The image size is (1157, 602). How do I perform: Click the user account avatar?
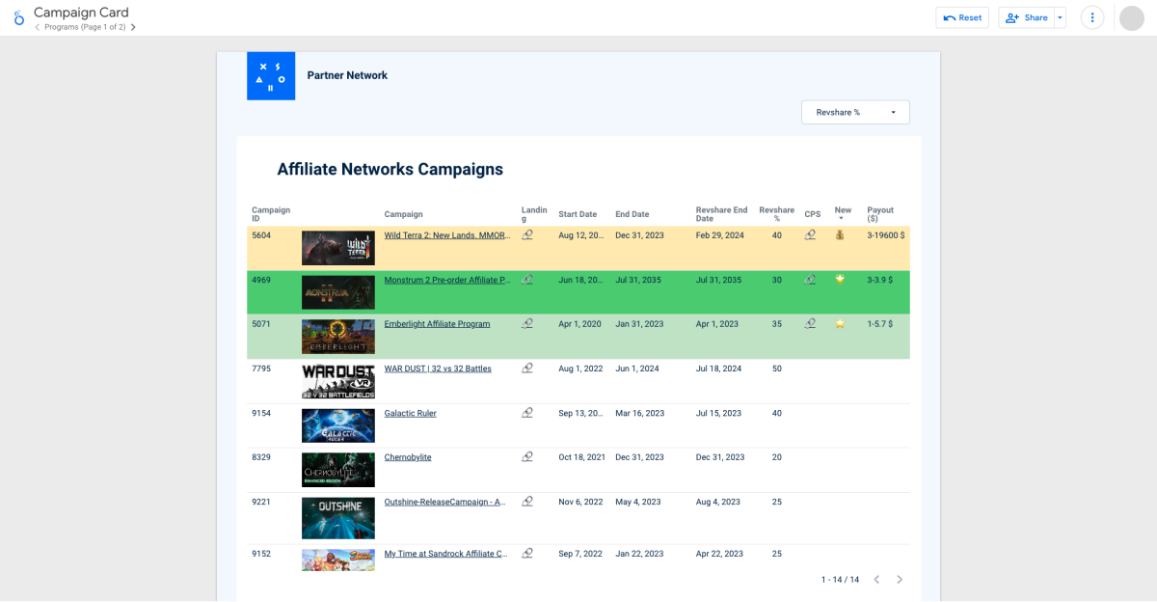coord(1131,17)
